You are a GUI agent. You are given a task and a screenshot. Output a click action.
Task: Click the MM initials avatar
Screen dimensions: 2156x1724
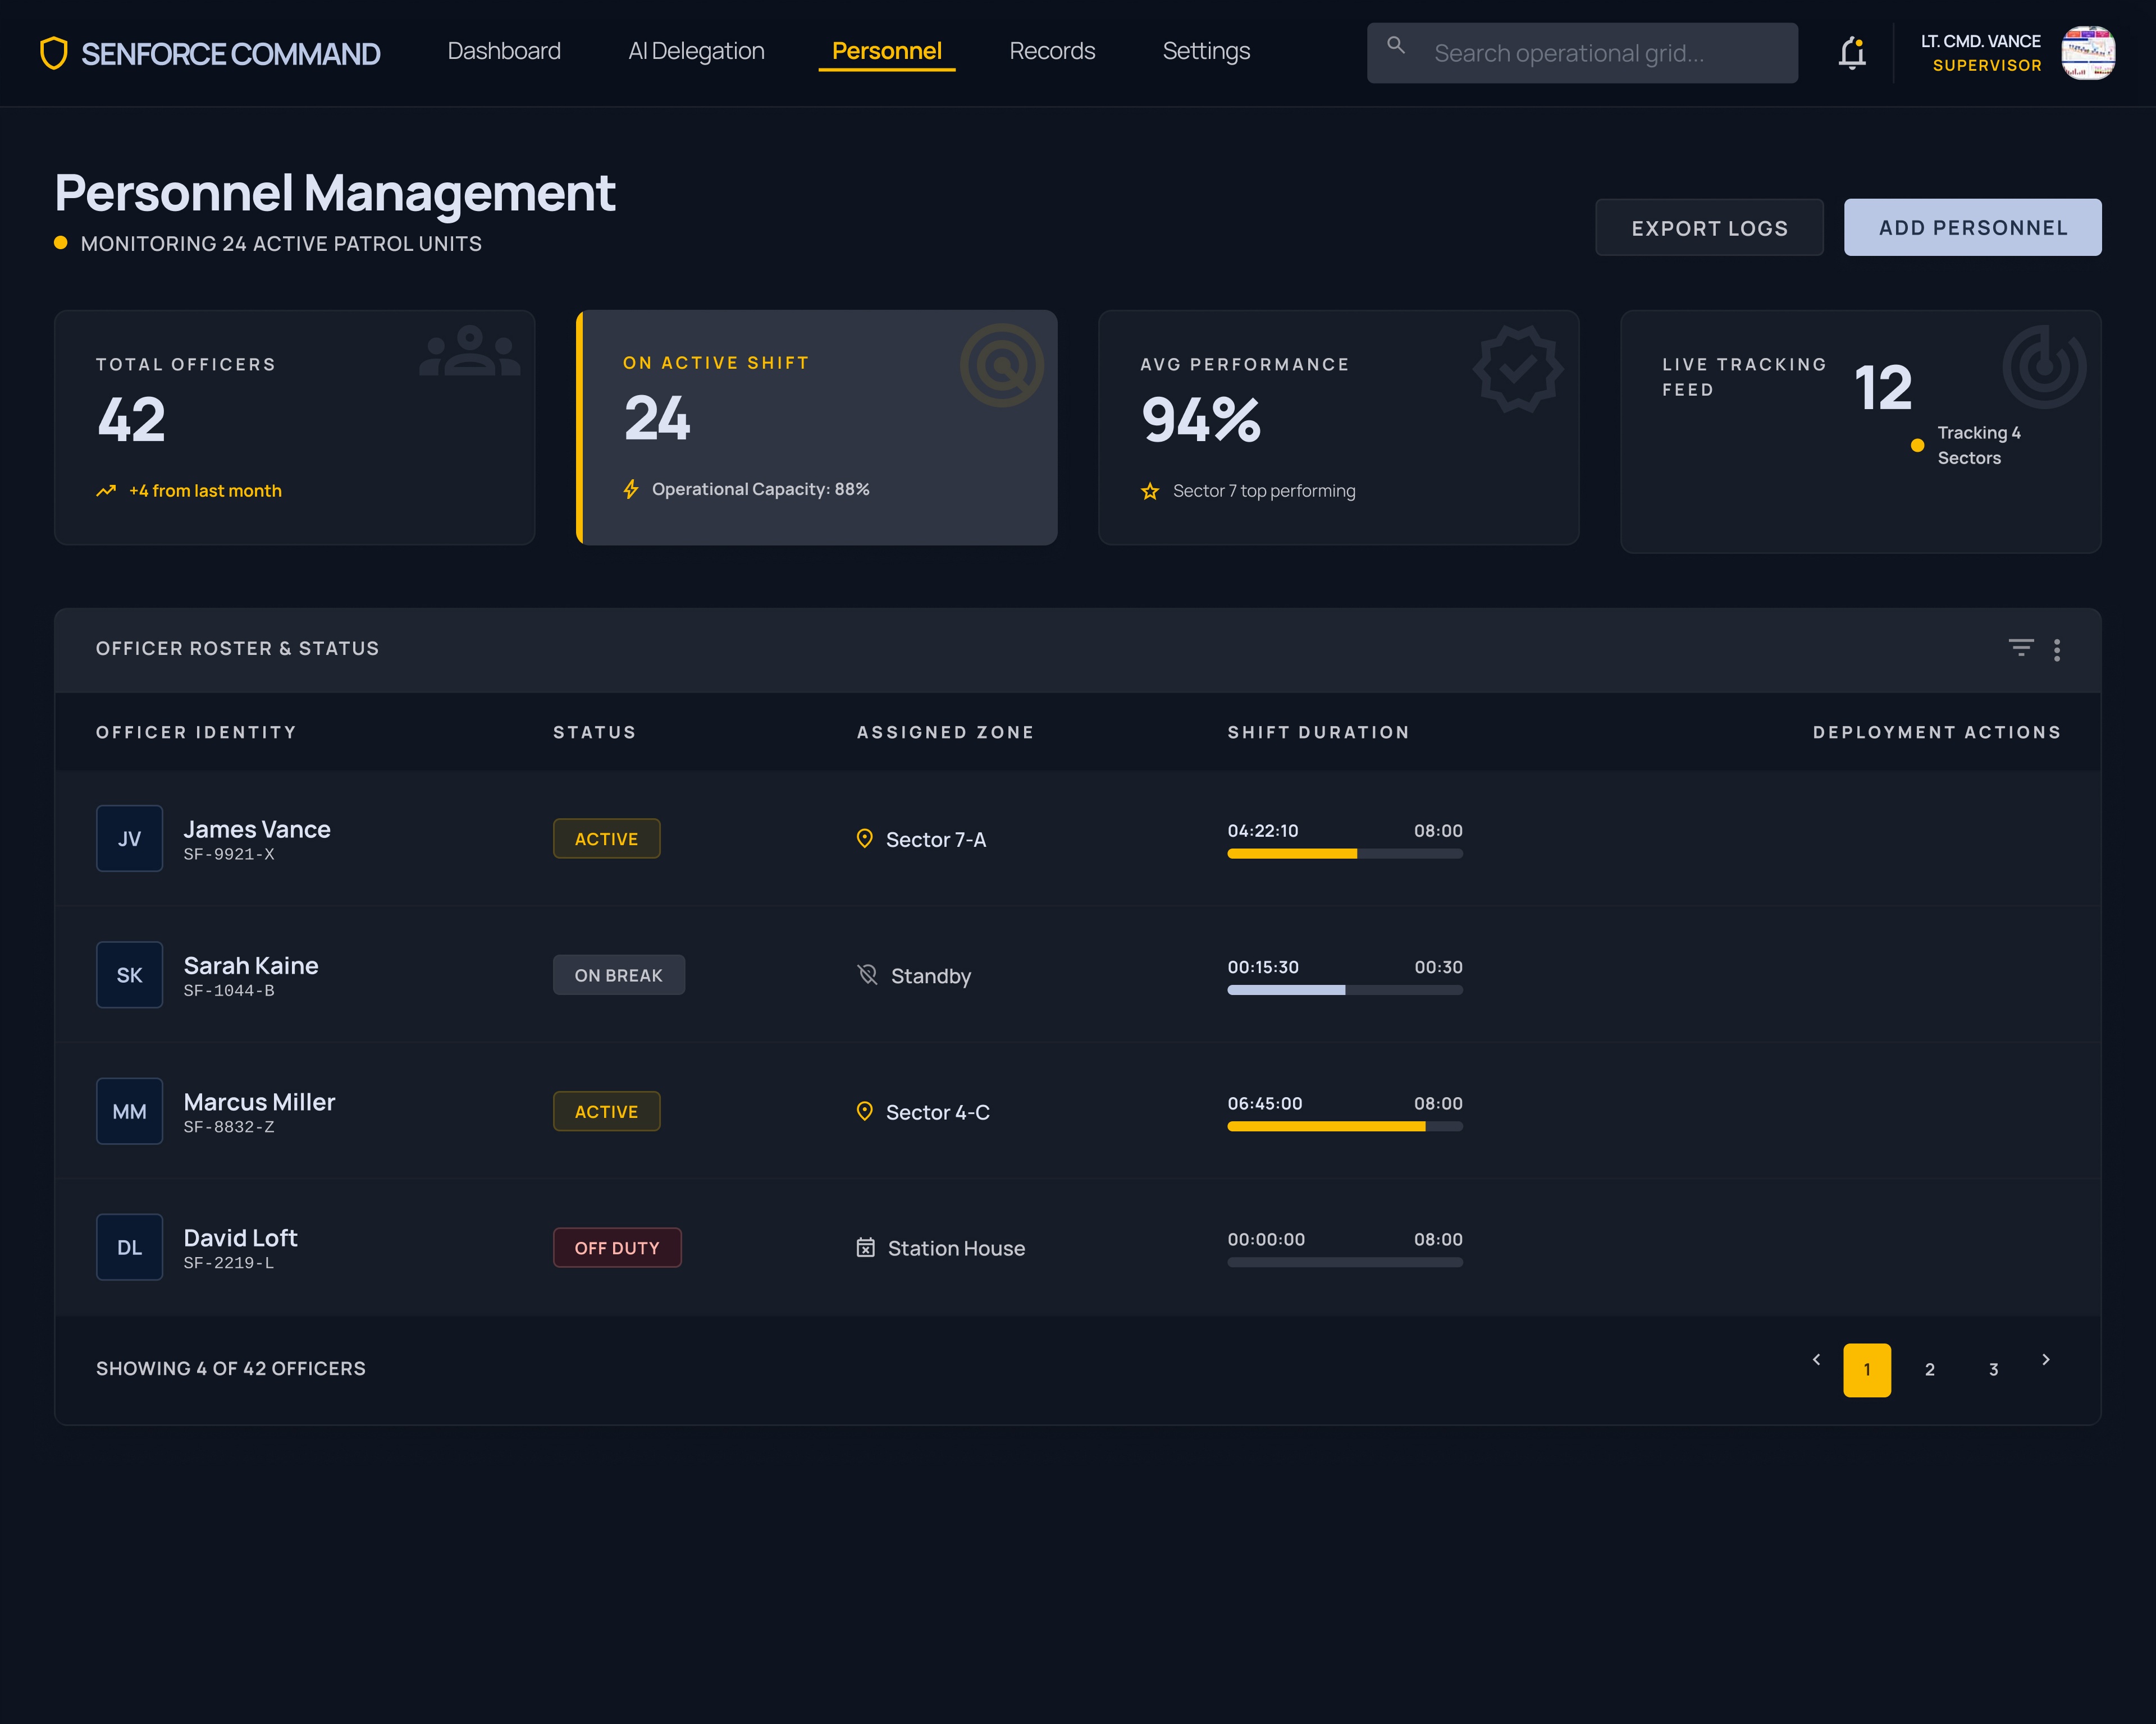(129, 1111)
